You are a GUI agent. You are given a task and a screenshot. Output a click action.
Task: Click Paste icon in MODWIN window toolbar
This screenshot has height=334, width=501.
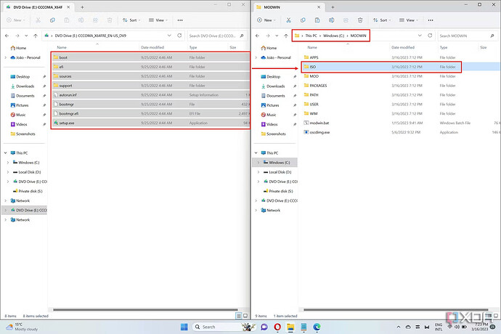point(317,20)
